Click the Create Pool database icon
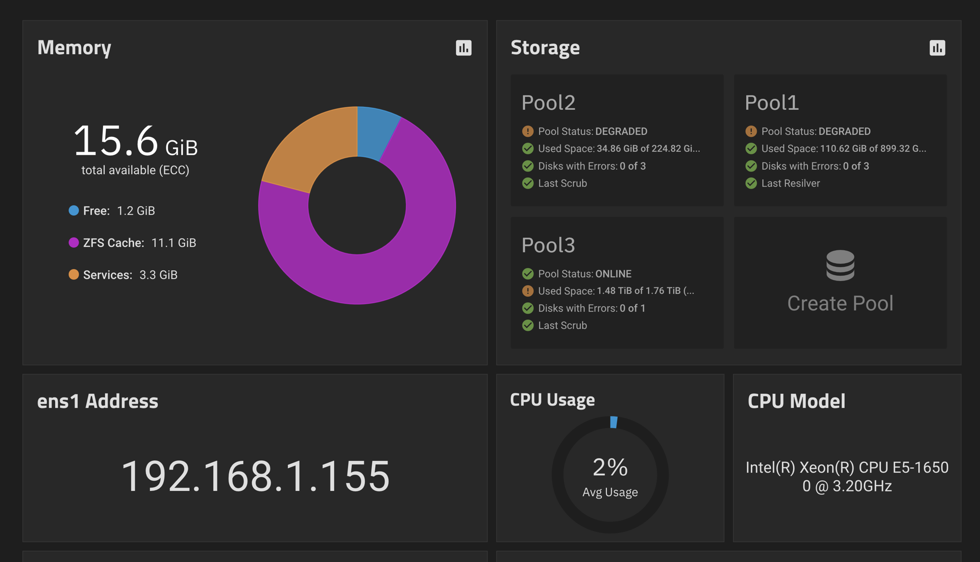980x562 pixels. point(840,265)
